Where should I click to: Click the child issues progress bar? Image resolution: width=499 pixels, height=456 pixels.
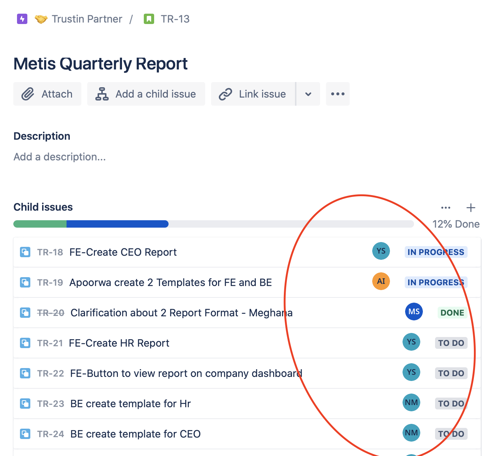click(214, 224)
